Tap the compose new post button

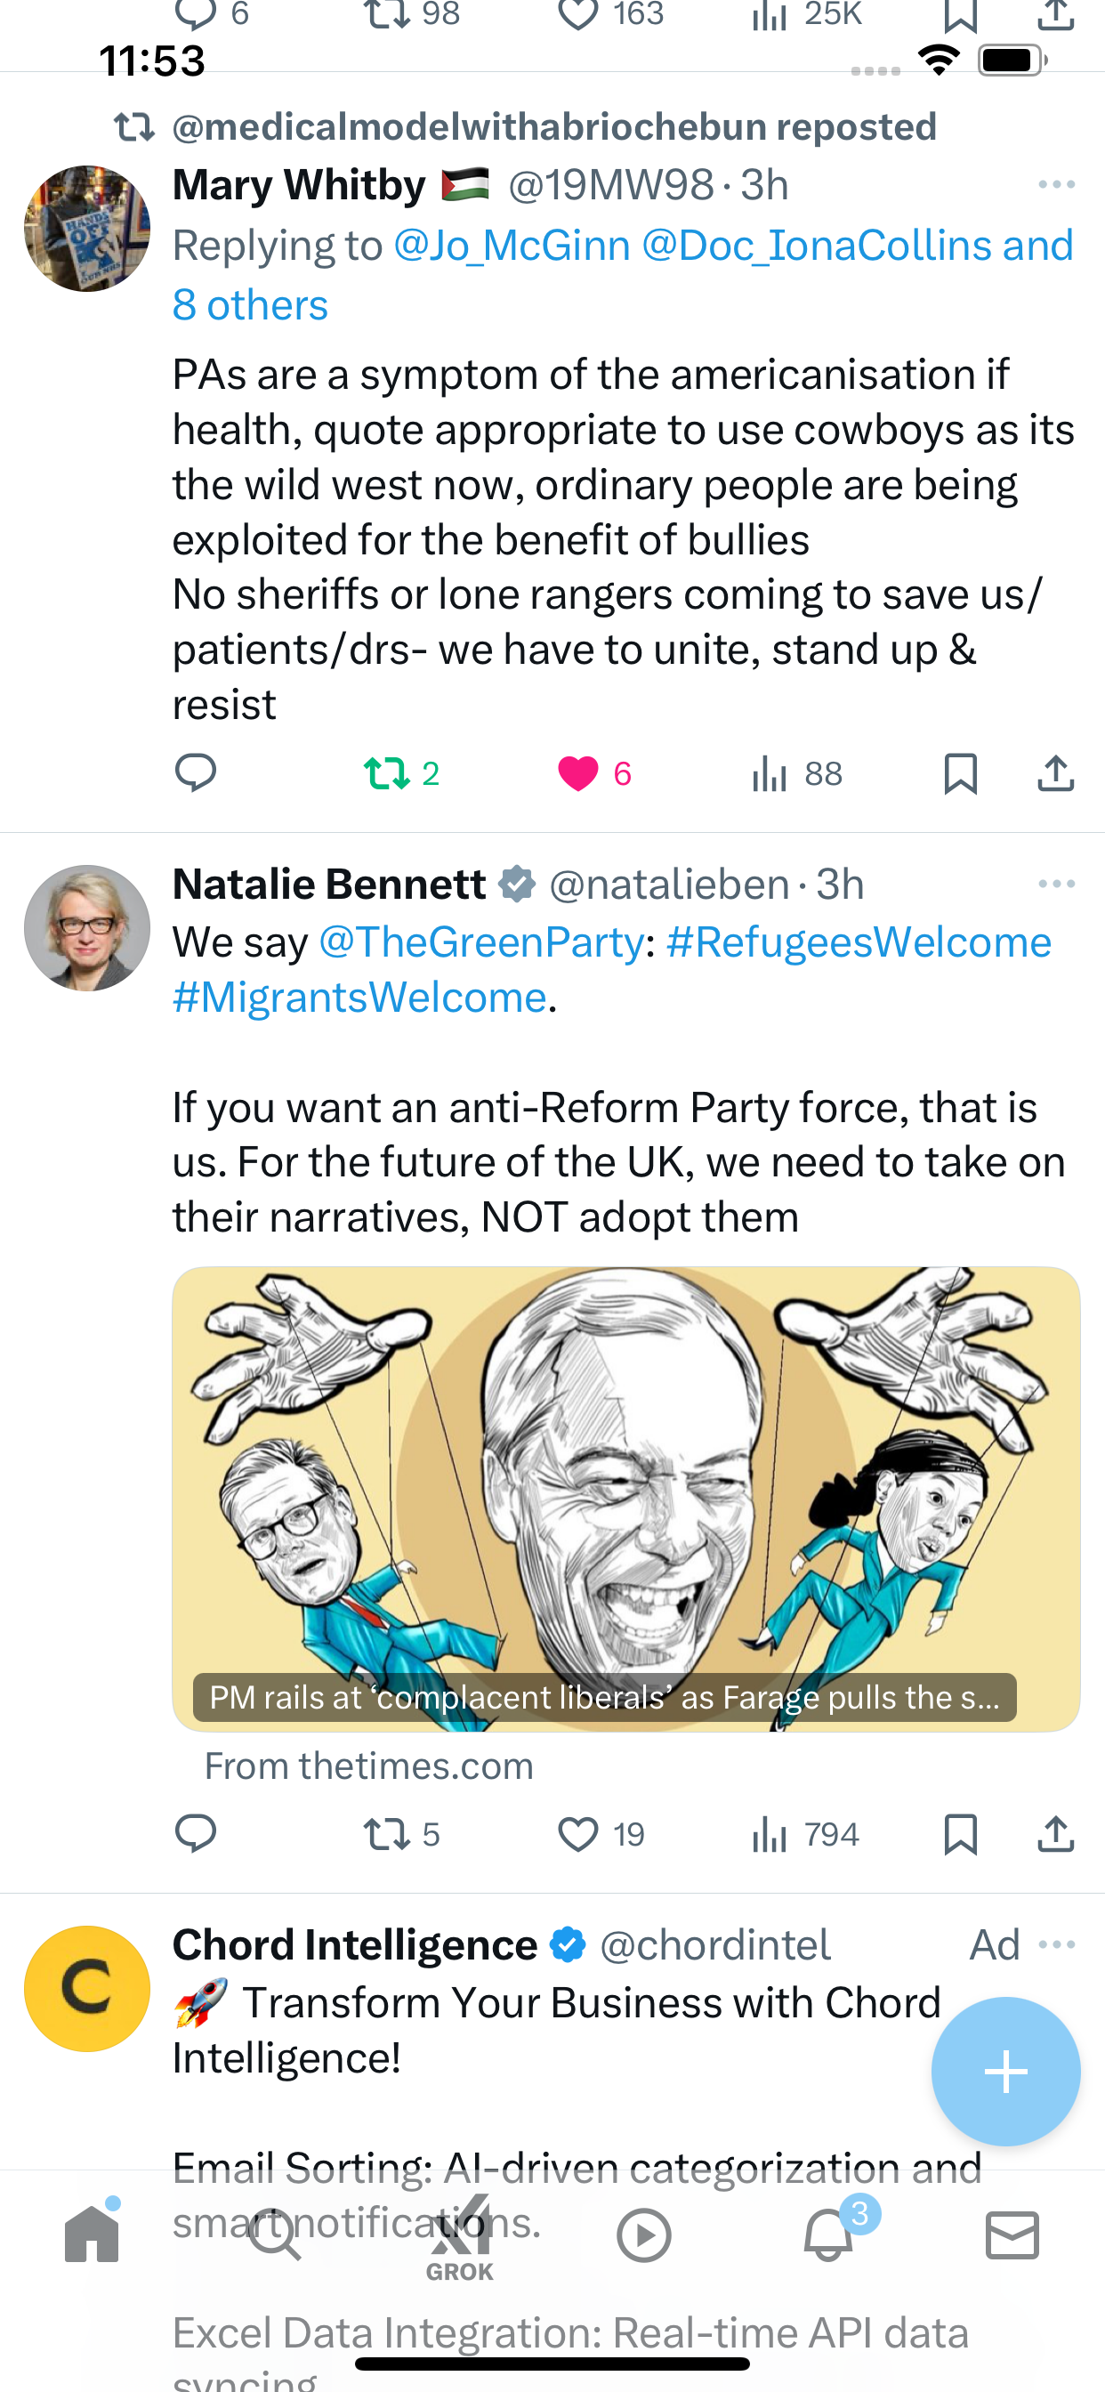(x=1005, y=2072)
